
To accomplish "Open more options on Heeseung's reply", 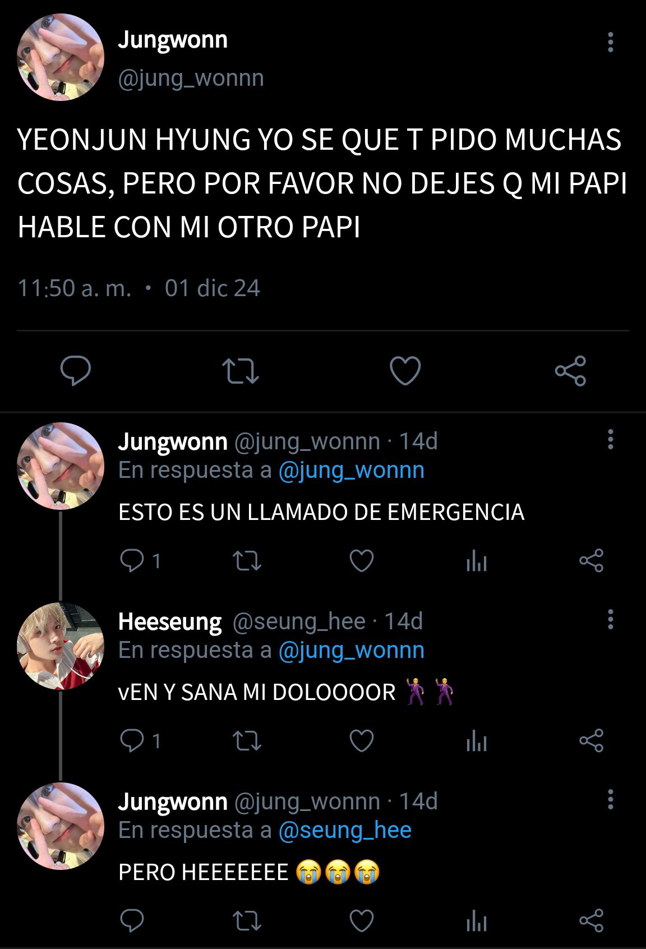I will pyautogui.click(x=611, y=619).
